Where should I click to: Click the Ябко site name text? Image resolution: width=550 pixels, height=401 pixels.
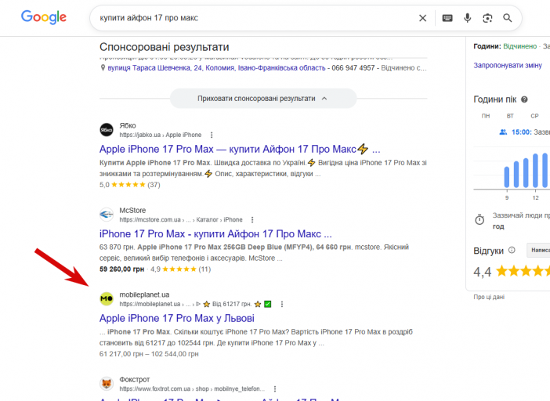[128, 125]
